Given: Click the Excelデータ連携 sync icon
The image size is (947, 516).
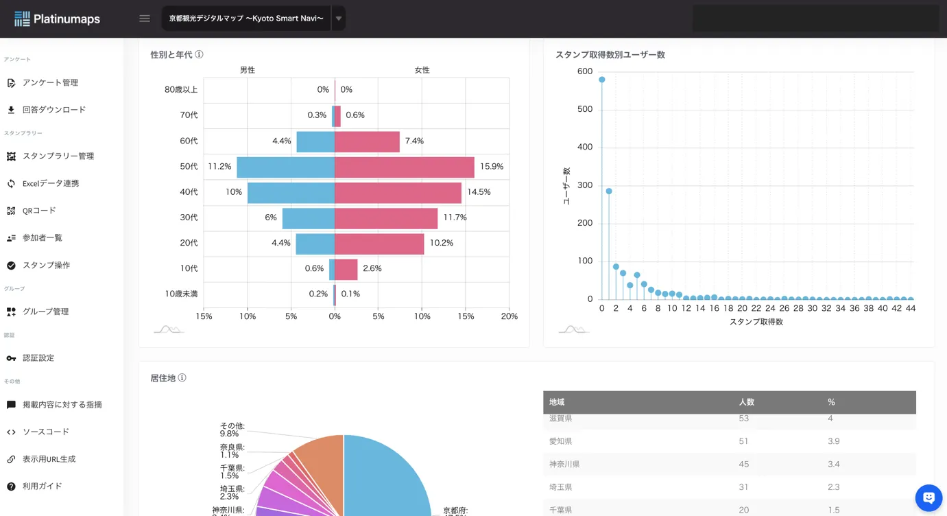Looking at the screenshot, I should point(11,184).
